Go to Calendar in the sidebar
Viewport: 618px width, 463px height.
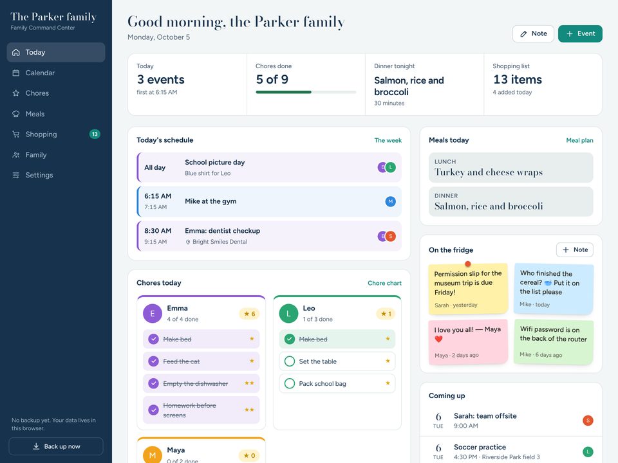[56, 73]
